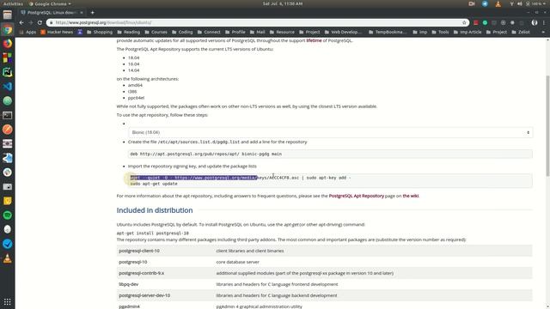
Task: Open the Connect bookmarks folder
Action: point(209,32)
